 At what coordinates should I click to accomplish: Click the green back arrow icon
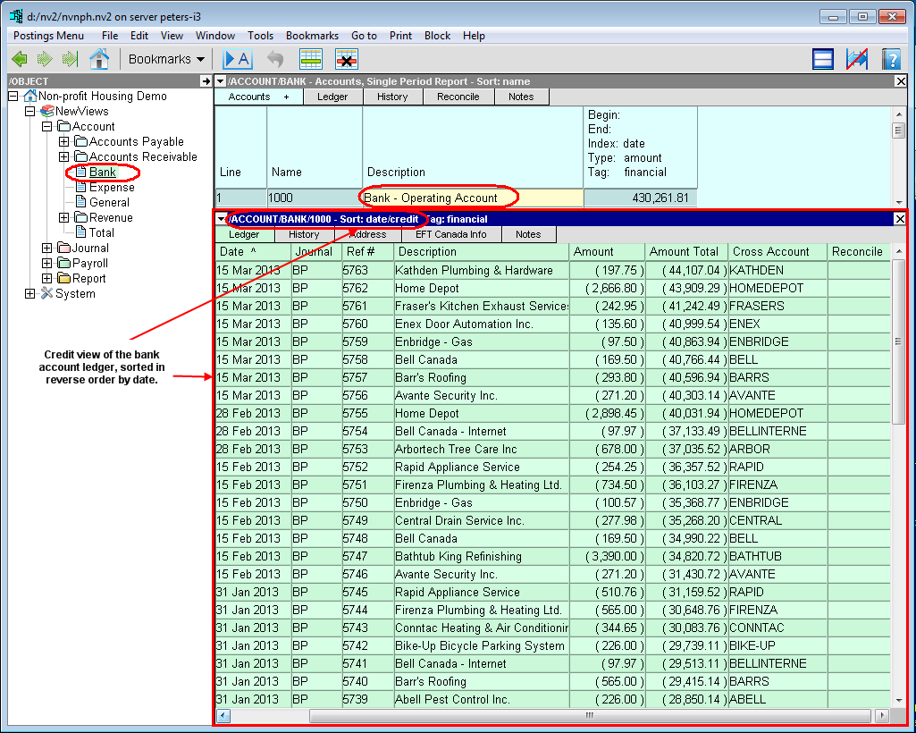click(x=20, y=59)
